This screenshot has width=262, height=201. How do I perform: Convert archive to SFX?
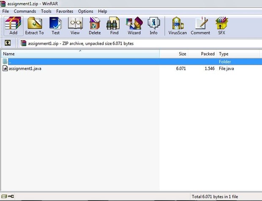click(221, 26)
